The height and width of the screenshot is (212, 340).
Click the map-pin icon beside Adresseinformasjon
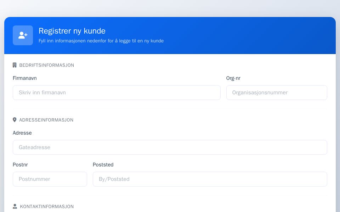pyautogui.click(x=15, y=120)
